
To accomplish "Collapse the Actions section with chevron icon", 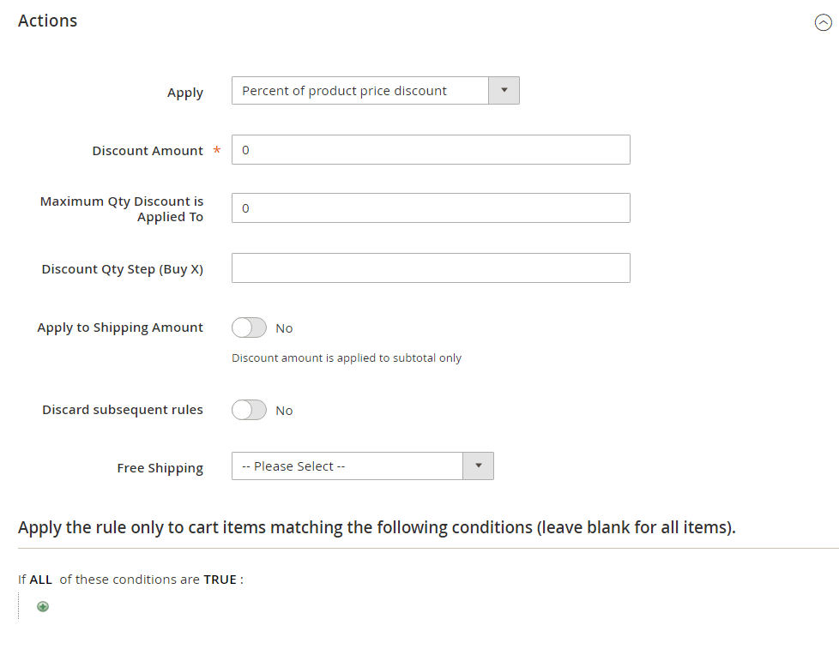I will click(x=823, y=22).
